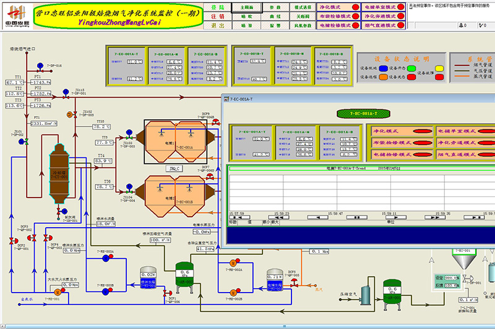The height and width of the screenshot is (329, 495).
Task: Switch to 主画面 main screen
Action: point(246,7)
